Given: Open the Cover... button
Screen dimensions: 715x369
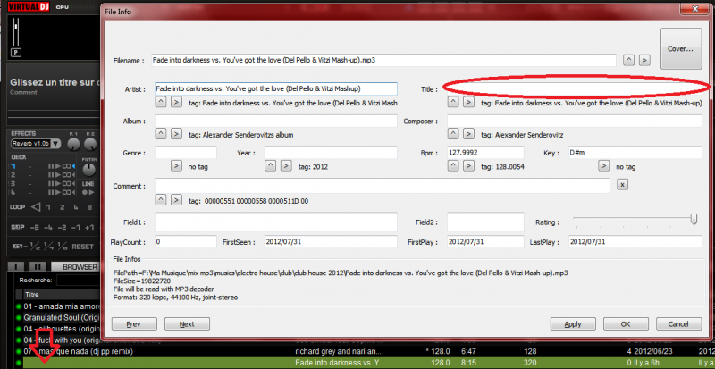Looking at the screenshot, I should 681,49.
